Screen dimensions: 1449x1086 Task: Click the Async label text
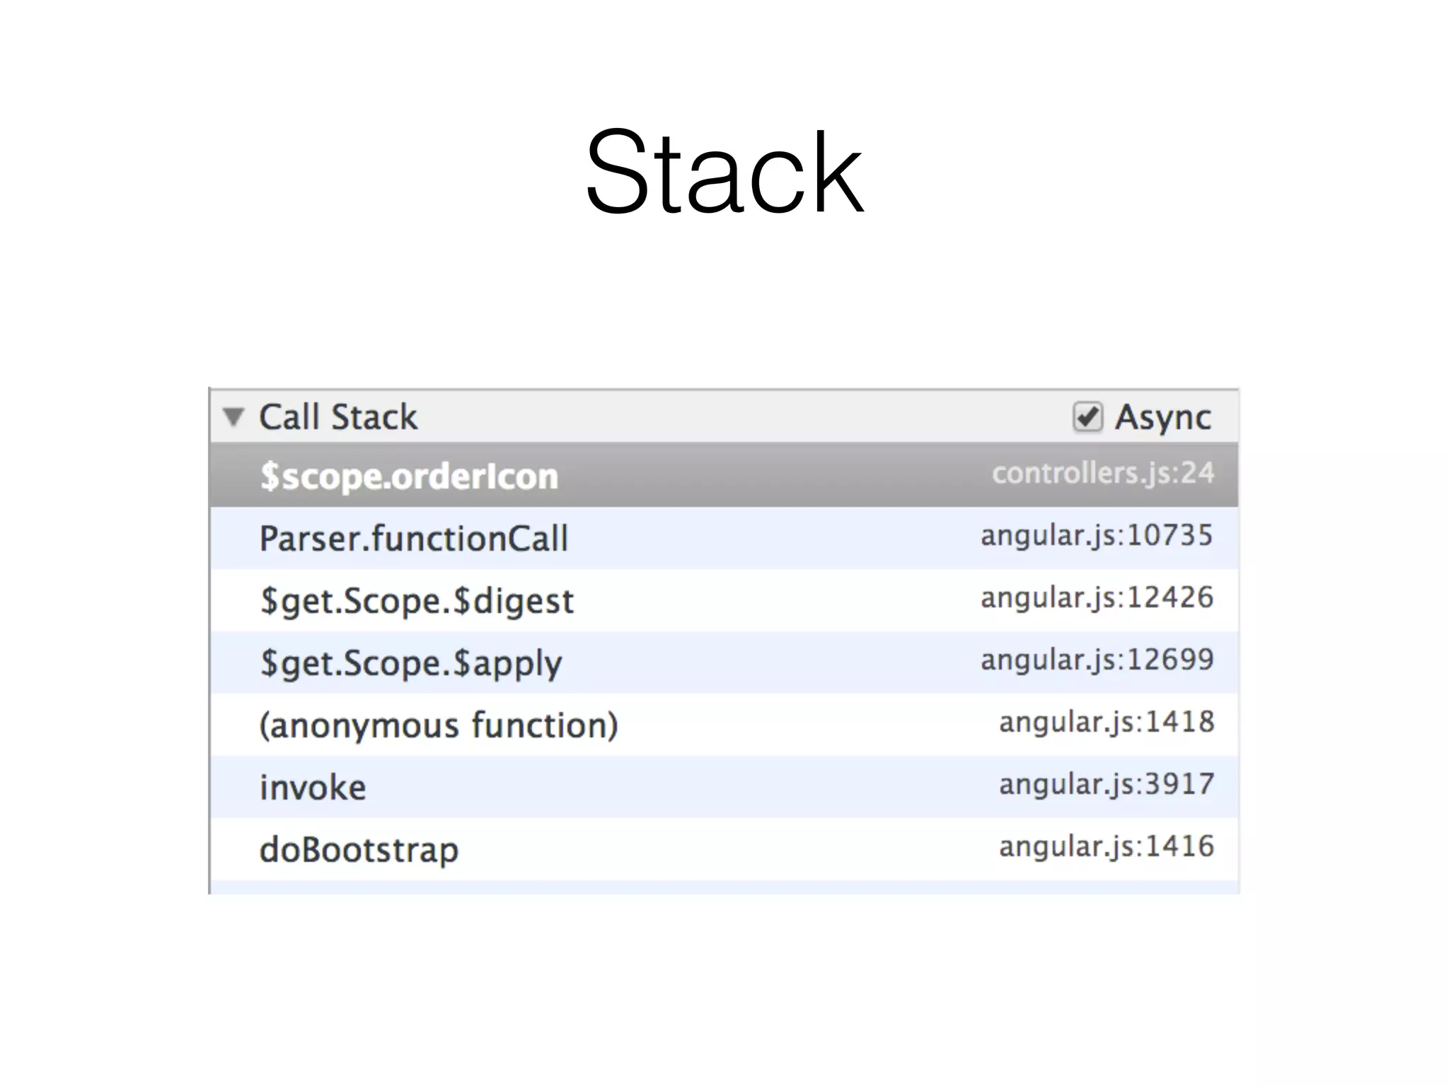(x=1163, y=417)
